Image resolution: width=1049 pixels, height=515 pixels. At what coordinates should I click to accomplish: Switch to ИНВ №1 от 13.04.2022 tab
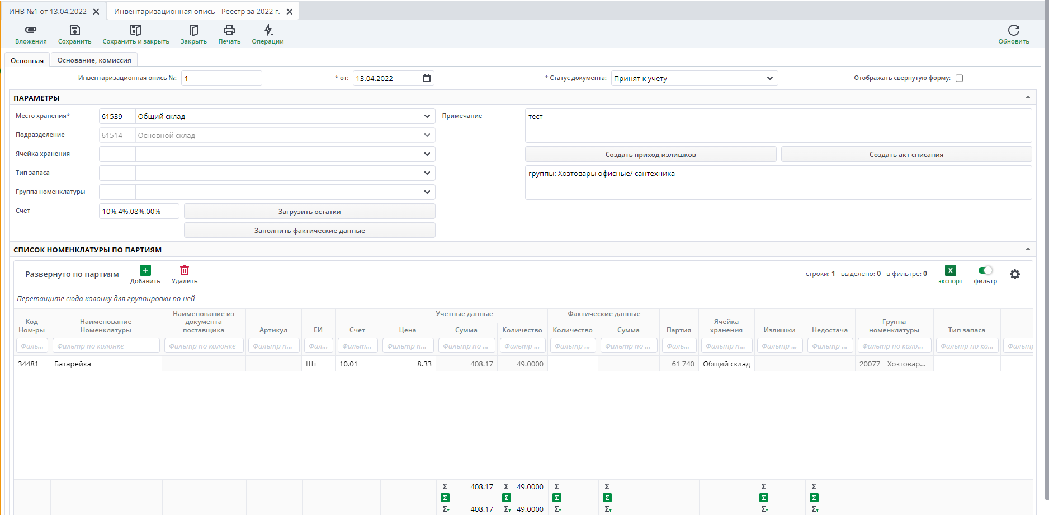(48, 11)
